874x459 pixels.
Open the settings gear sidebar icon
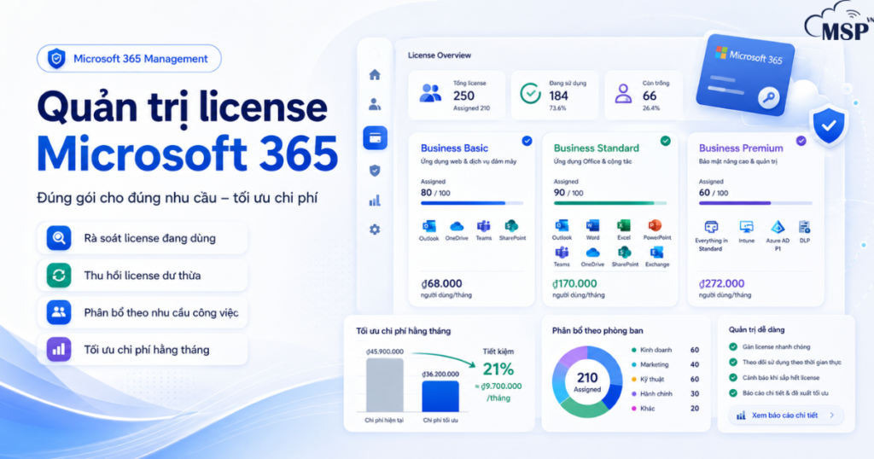[x=375, y=229]
